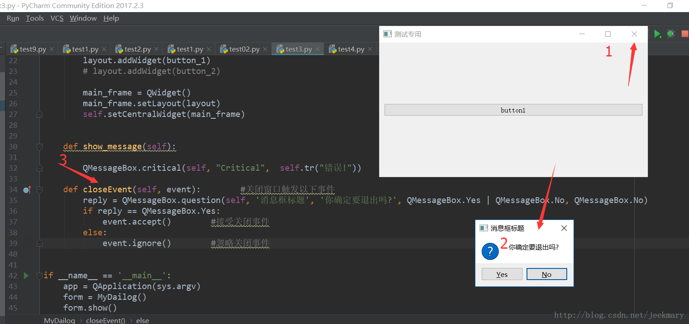
Task: Maximize the 测试专用 window
Action: (608, 34)
